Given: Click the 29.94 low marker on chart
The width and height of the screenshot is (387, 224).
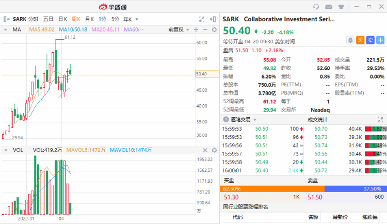Looking at the screenshot, I should tap(17, 138).
